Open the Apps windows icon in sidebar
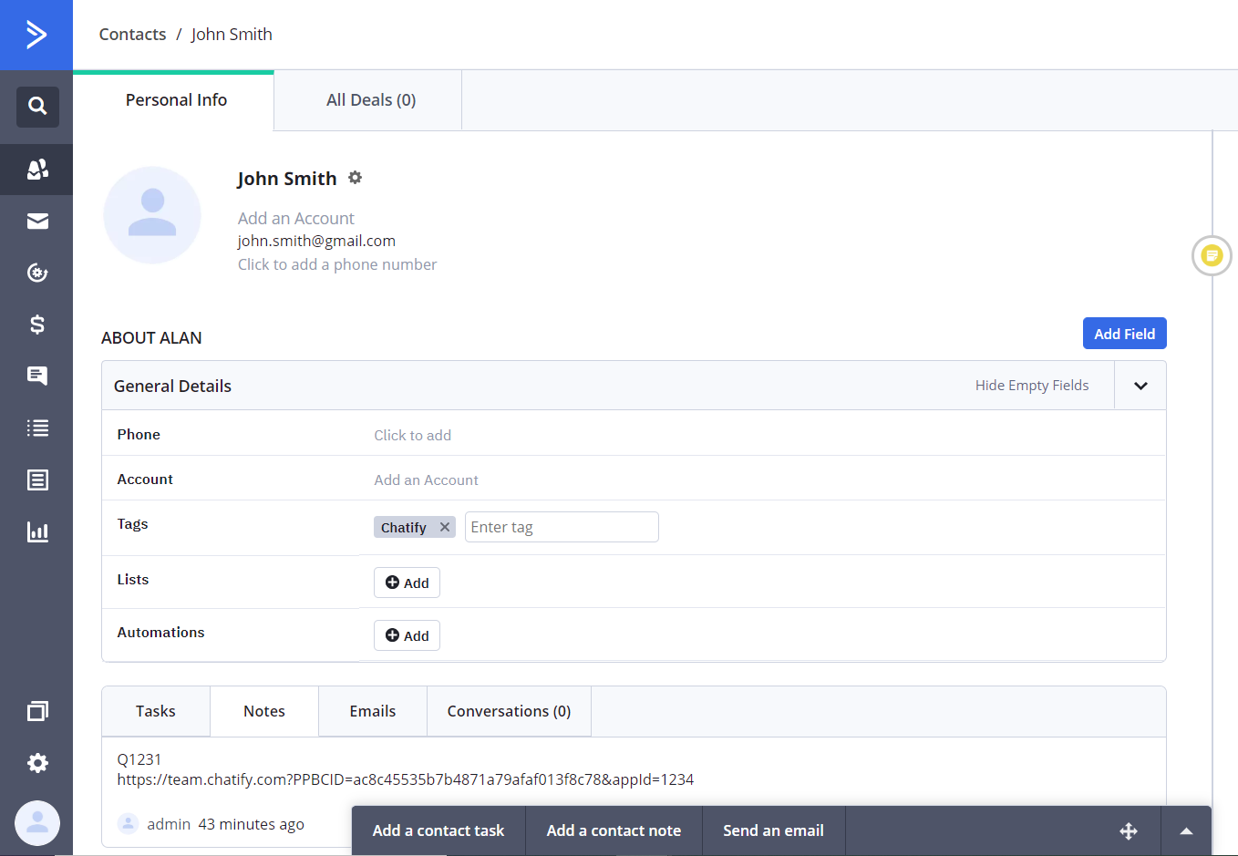The image size is (1238, 856). click(x=37, y=711)
